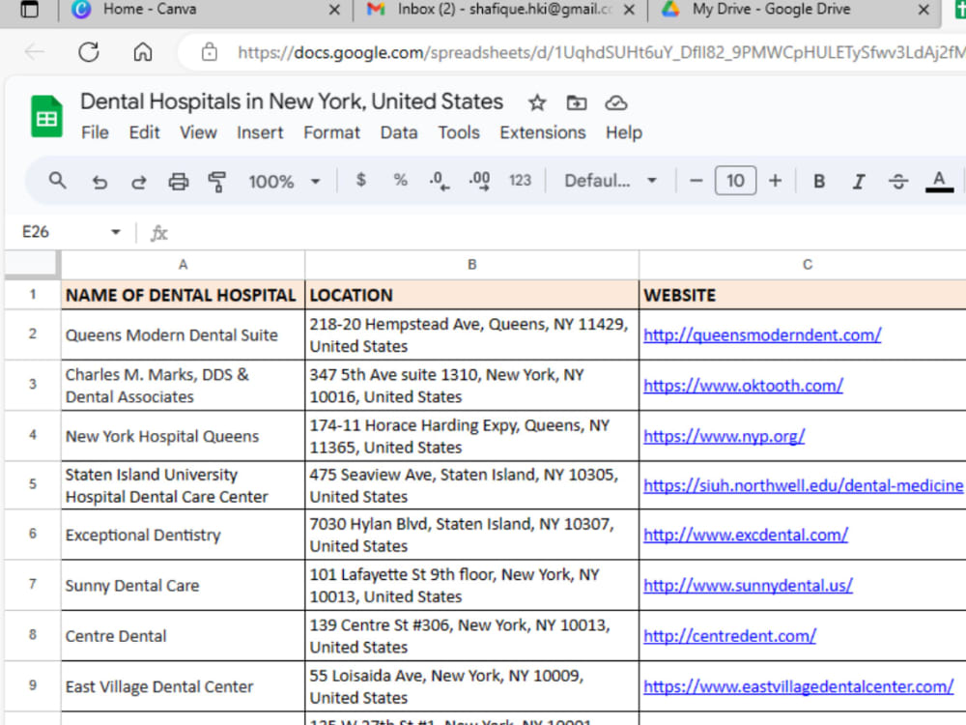Select the Paint format tool

[216, 181]
